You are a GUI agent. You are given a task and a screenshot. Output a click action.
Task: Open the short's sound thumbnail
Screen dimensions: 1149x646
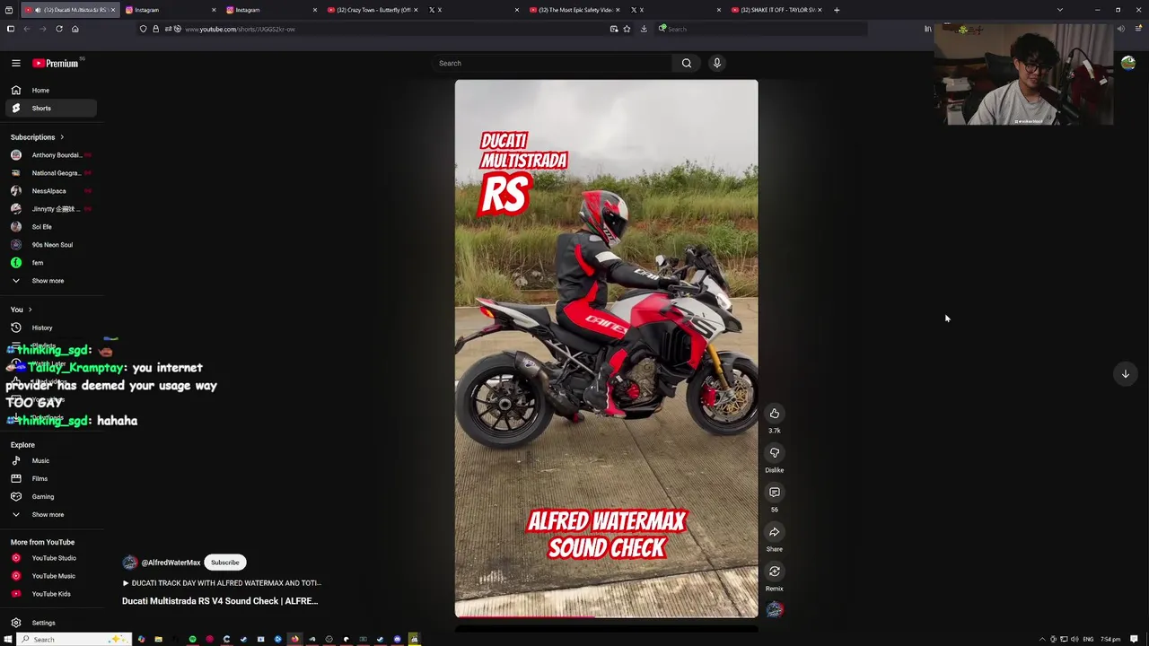tap(774, 610)
